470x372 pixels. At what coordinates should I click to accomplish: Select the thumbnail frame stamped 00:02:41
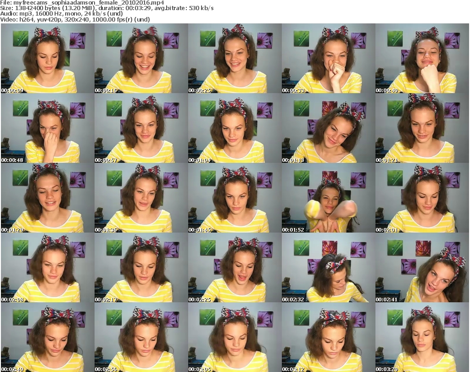(422, 268)
